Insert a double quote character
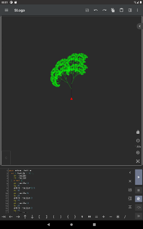The image size is (143, 229). [x=89, y=217]
